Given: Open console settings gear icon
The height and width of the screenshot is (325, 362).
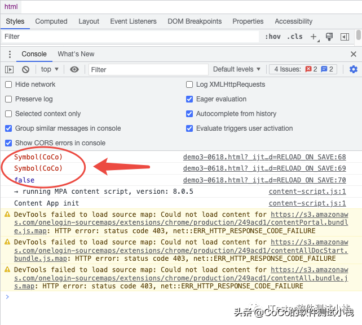Looking at the screenshot, I should [353, 69].
